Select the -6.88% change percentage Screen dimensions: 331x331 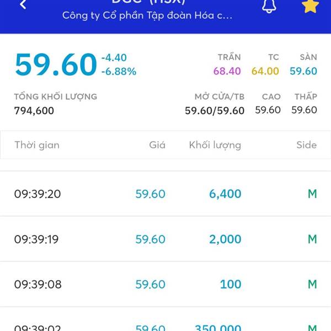click(119, 71)
